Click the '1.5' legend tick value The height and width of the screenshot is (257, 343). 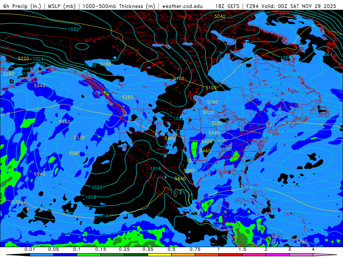[x=242, y=249]
